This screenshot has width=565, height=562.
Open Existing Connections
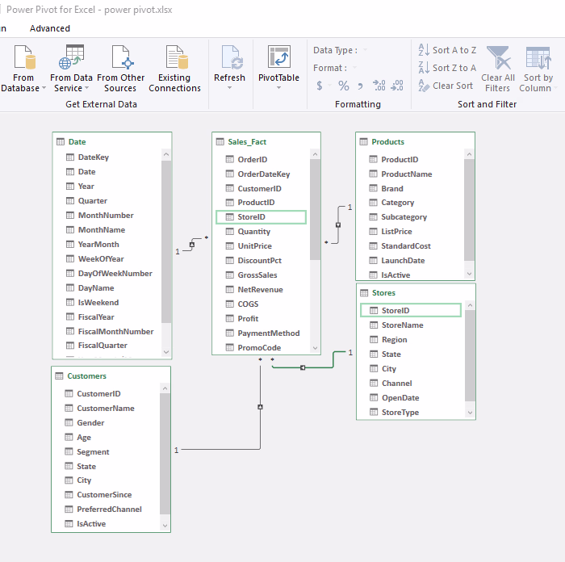coord(175,69)
